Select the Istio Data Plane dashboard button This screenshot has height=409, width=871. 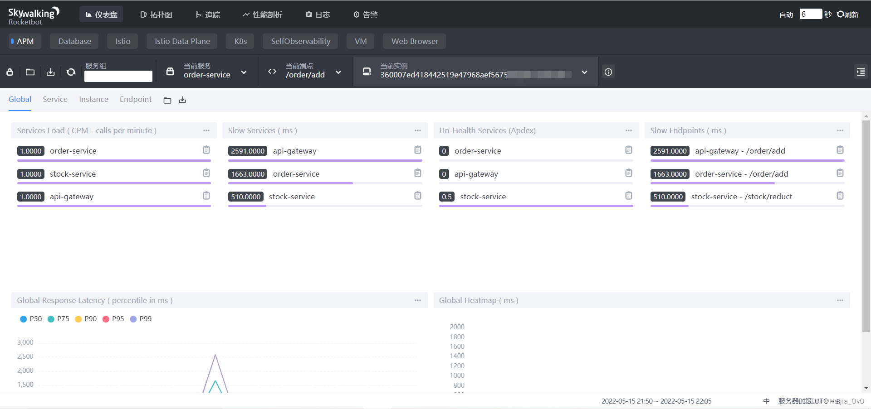tap(182, 41)
